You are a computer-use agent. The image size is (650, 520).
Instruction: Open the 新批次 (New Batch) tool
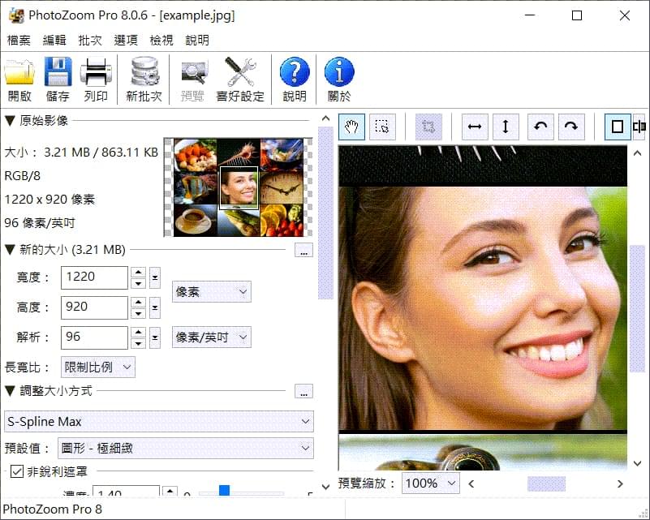click(x=144, y=77)
